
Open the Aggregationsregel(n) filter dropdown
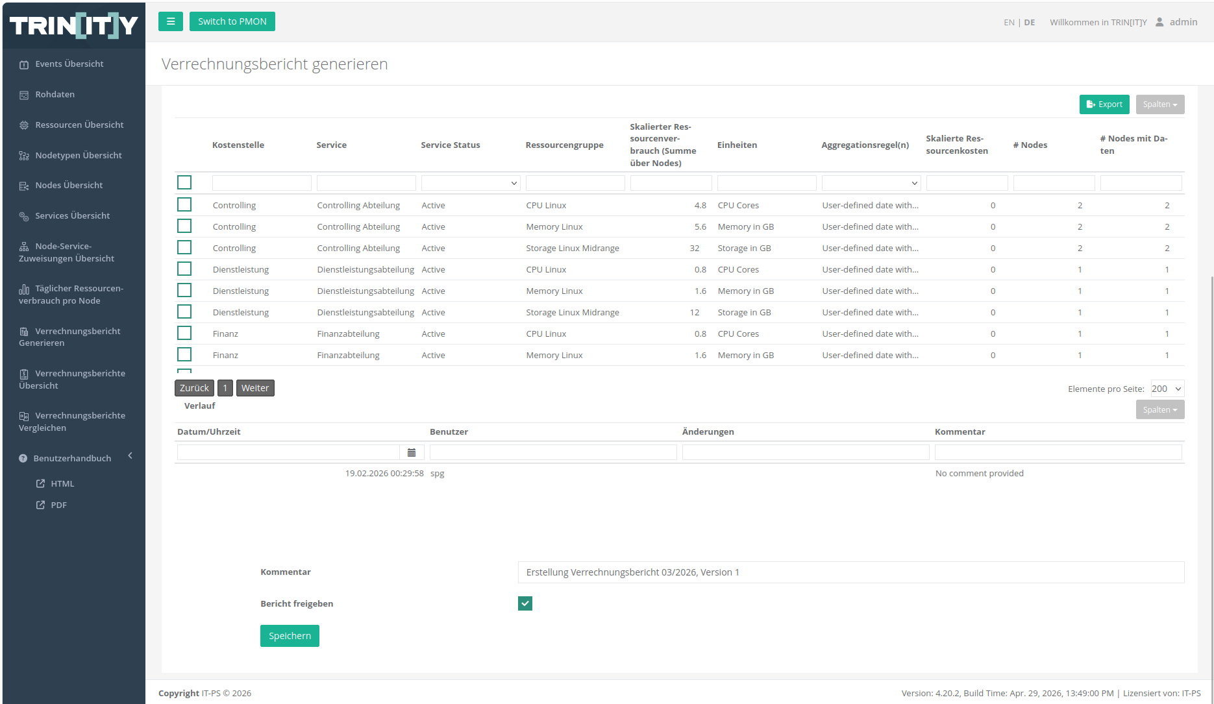point(871,183)
